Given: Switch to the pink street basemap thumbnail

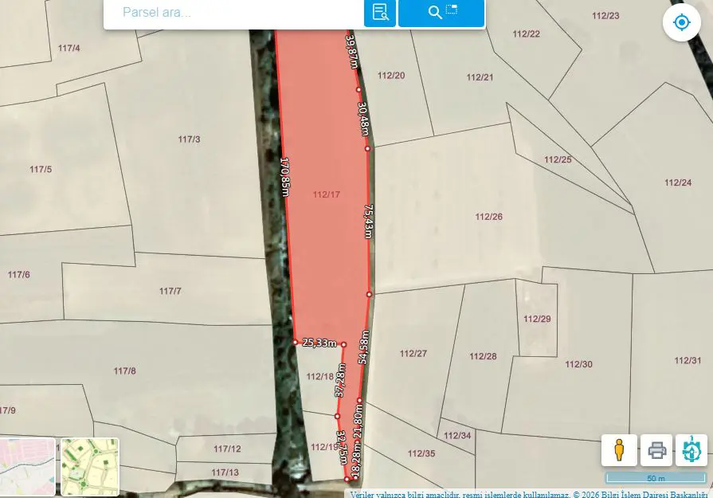Looking at the screenshot, I should point(27,467).
